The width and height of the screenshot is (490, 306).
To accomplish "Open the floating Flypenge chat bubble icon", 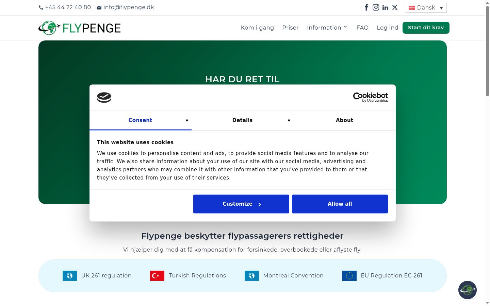I will [x=468, y=290].
